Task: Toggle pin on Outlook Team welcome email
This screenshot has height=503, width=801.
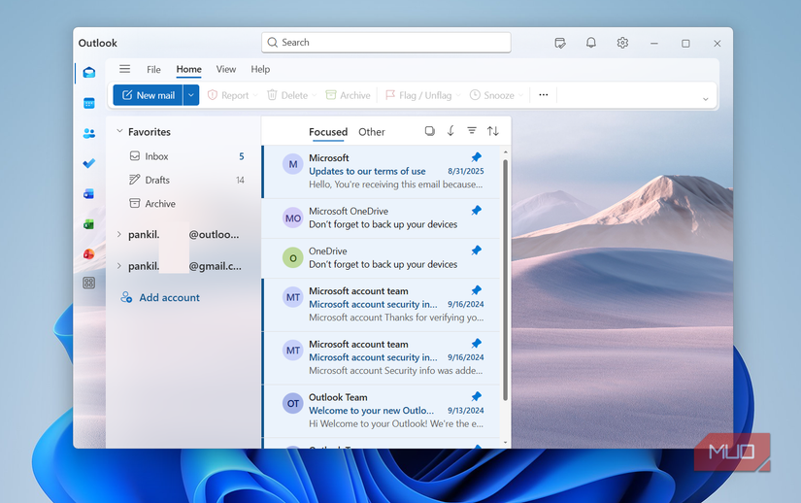Action: coord(476,397)
